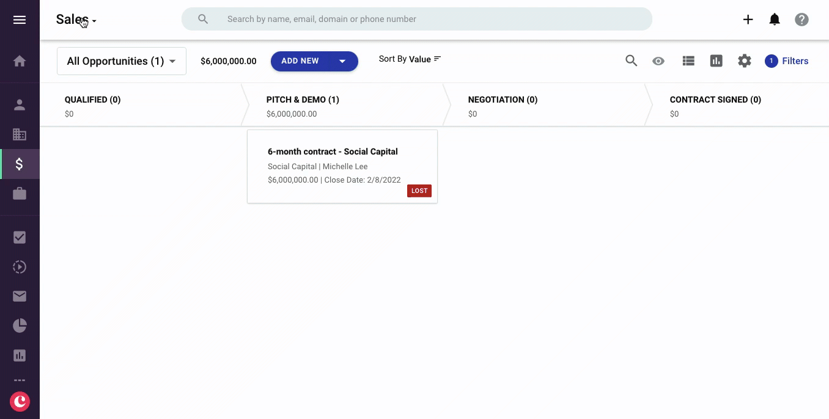This screenshot has width=829, height=419.
Task: Open Tasks checkmark icon in sidebar
Action: click(20, 237)
